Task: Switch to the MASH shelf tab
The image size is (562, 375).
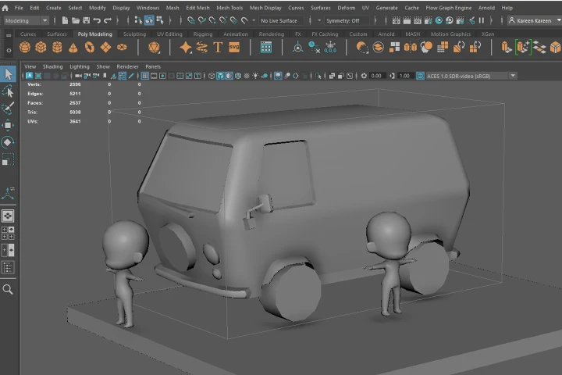Action: coord(413,34)
